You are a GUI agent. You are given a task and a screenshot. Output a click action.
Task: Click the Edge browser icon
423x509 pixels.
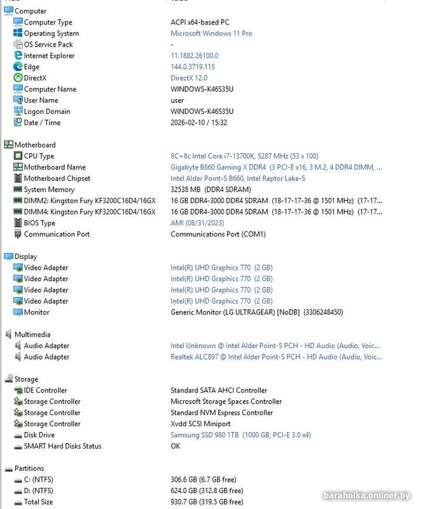[x=18, y=67]
